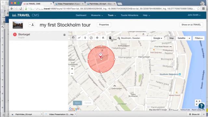The height and width of the screenshot is (117, 208).
Task: Open PalmVideo_03.mp4 download options arrow
Action: [x=42, y=114]
